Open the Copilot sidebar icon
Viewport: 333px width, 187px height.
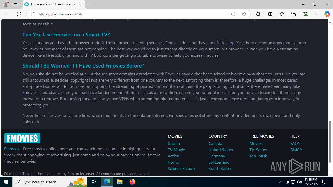click(327, 14)
